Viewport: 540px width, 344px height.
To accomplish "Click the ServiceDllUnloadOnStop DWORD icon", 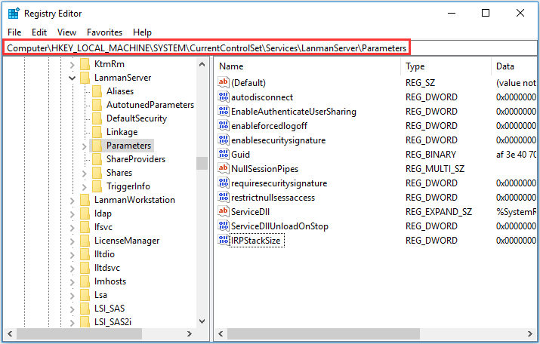I will pyautogui.click(x=223, y=226).
